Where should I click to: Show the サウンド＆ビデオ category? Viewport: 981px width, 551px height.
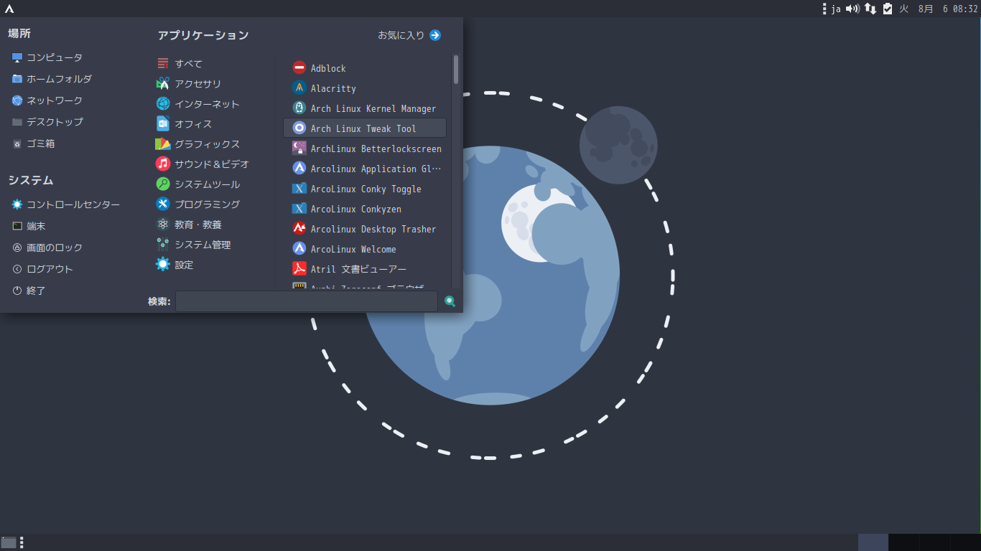click(203, 164)
